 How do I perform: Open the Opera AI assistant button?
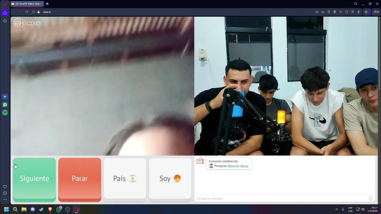point(376,12)
